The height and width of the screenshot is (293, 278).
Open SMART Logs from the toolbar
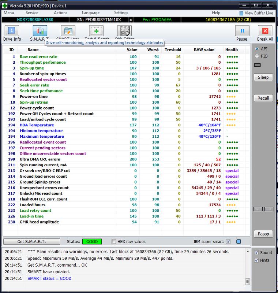(x=68, y=31)
